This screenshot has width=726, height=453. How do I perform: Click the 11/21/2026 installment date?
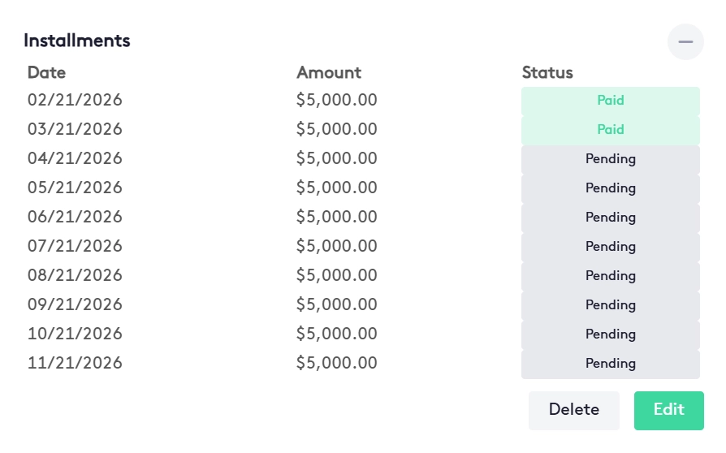pos(75,364)
